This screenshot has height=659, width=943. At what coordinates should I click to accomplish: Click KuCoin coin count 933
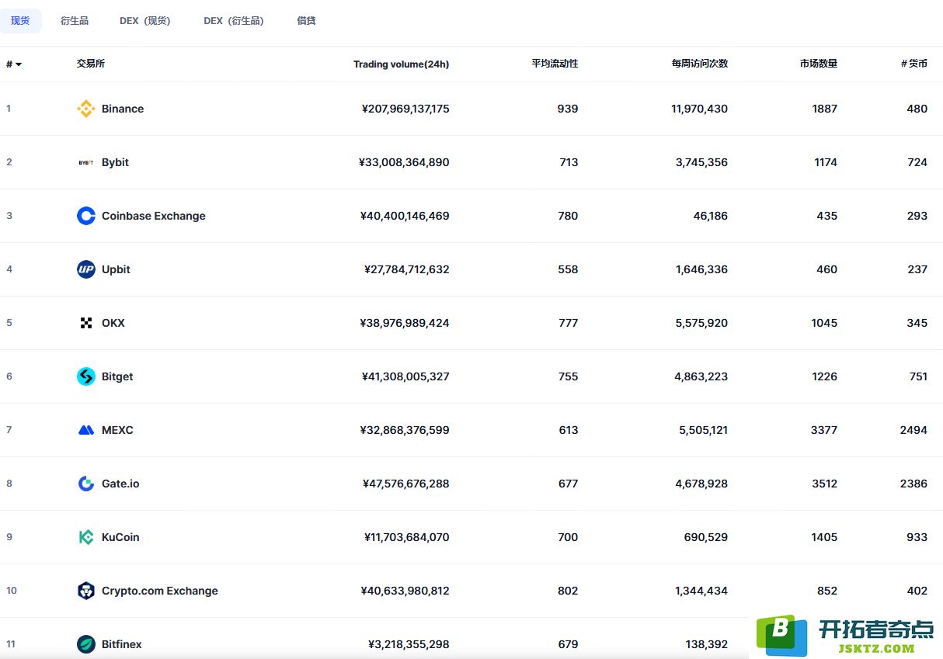click(x=917, y=537)
